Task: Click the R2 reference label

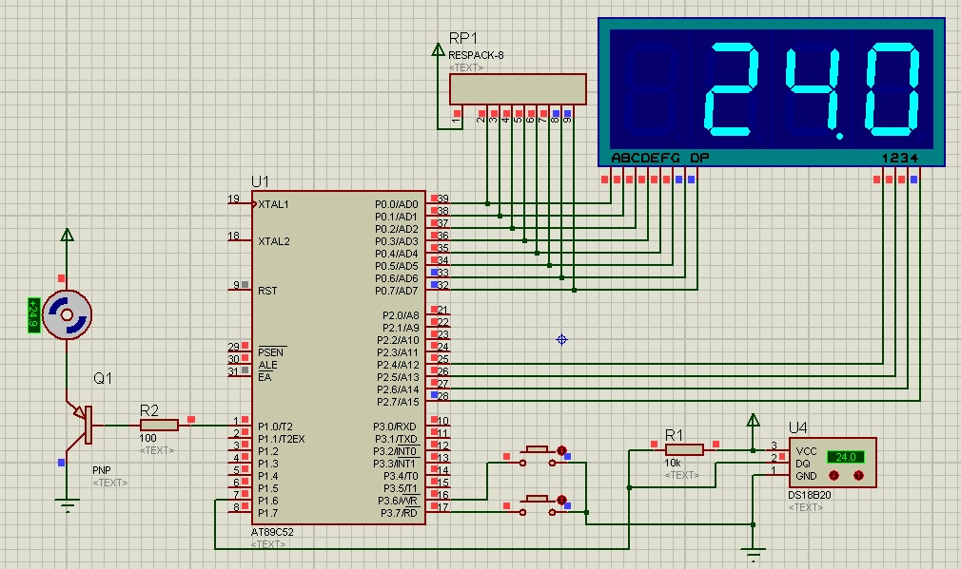Action: coord(149,410)
